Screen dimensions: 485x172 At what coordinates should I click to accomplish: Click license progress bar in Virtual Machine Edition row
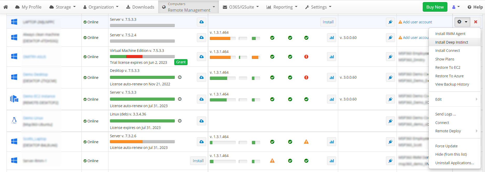(142, 57)
